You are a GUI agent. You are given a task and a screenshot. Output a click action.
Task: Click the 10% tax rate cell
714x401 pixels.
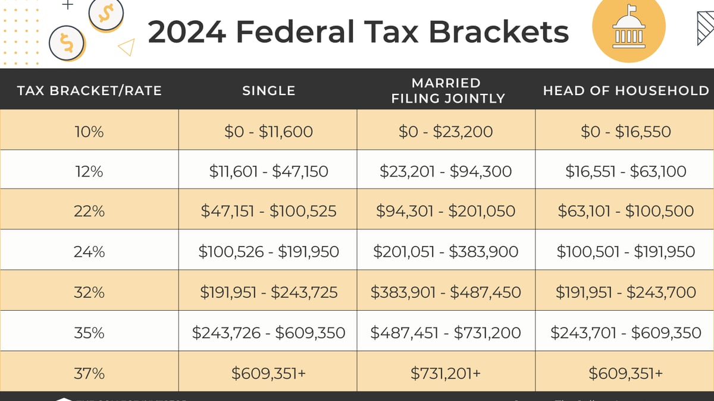[x=89, y=131]
